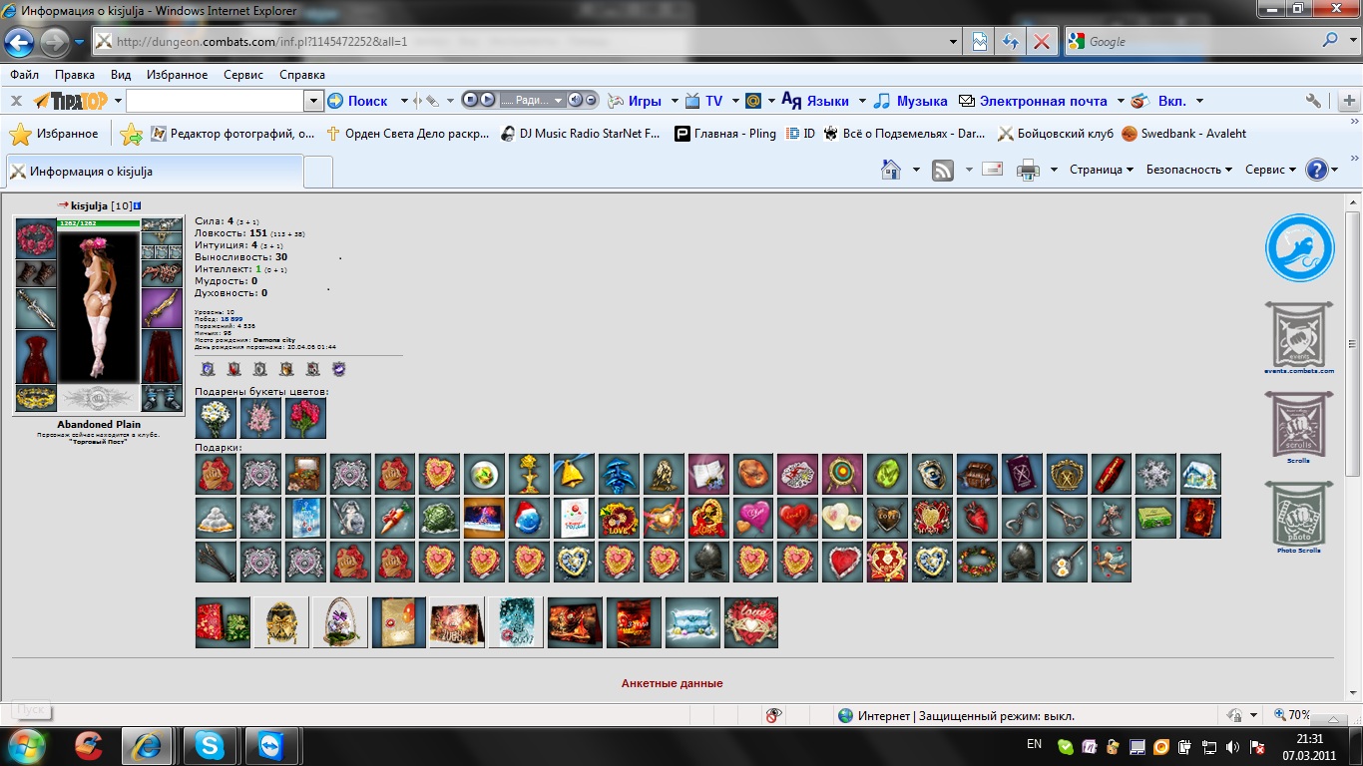
Task: Click the snowy house gift icon
Action: 1200,474
